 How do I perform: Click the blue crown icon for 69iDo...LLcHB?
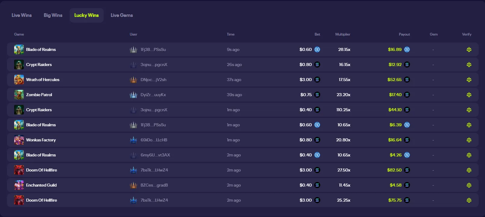click(x=133, y=140)
